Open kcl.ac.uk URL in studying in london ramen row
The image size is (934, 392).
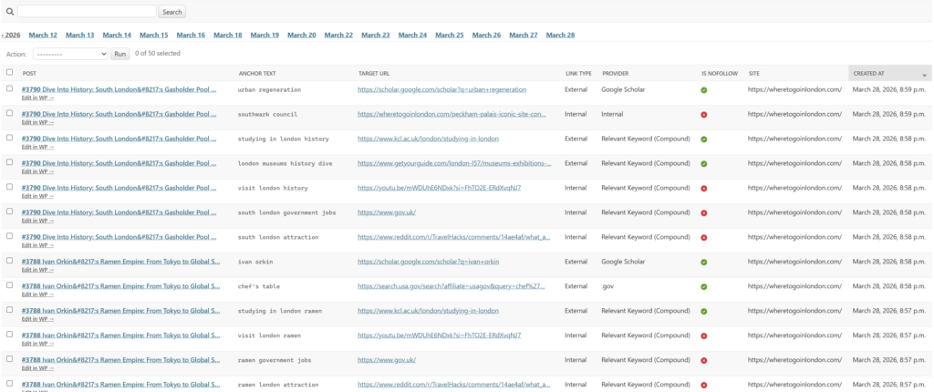point(429,311)
